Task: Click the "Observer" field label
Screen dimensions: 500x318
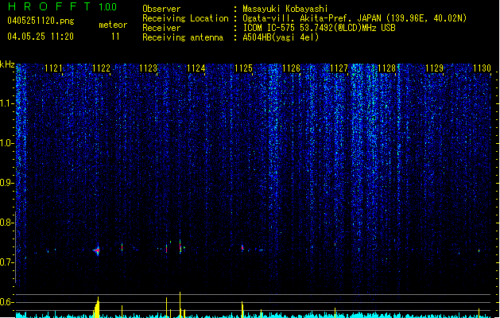Action: pos(161,9)
